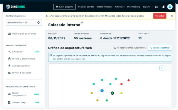Click the Gráfico de arquitectura web heading
The height and width of the screenshot is (110, 178).
[70, 48]
